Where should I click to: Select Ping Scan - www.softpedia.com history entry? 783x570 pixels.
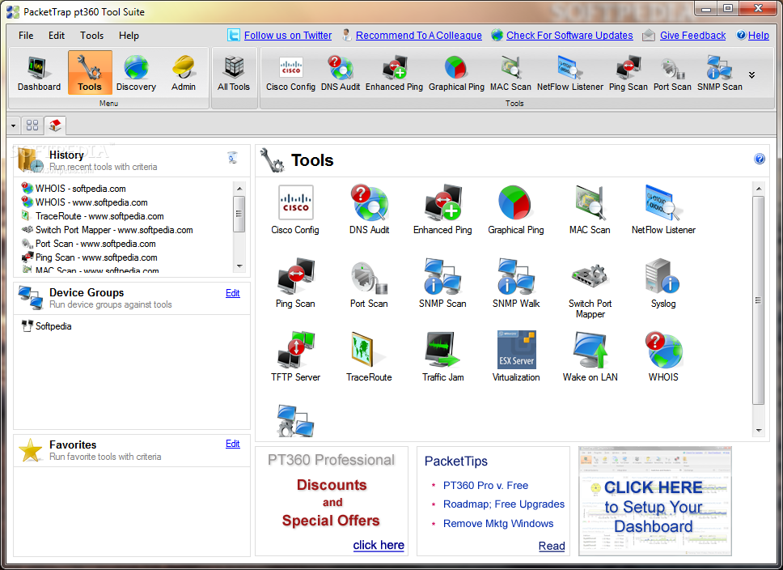click(x=90, y=257)
